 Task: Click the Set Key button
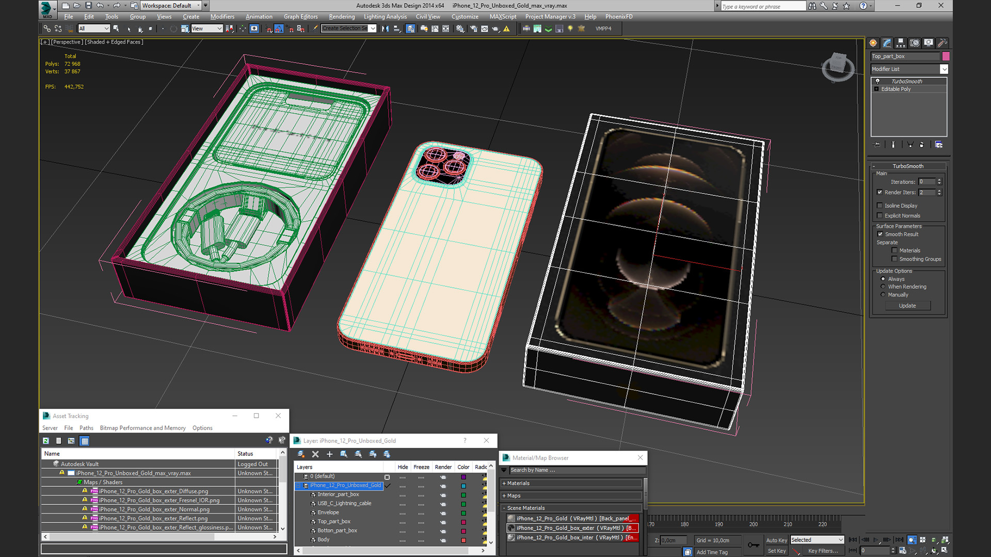pos(776,551)
